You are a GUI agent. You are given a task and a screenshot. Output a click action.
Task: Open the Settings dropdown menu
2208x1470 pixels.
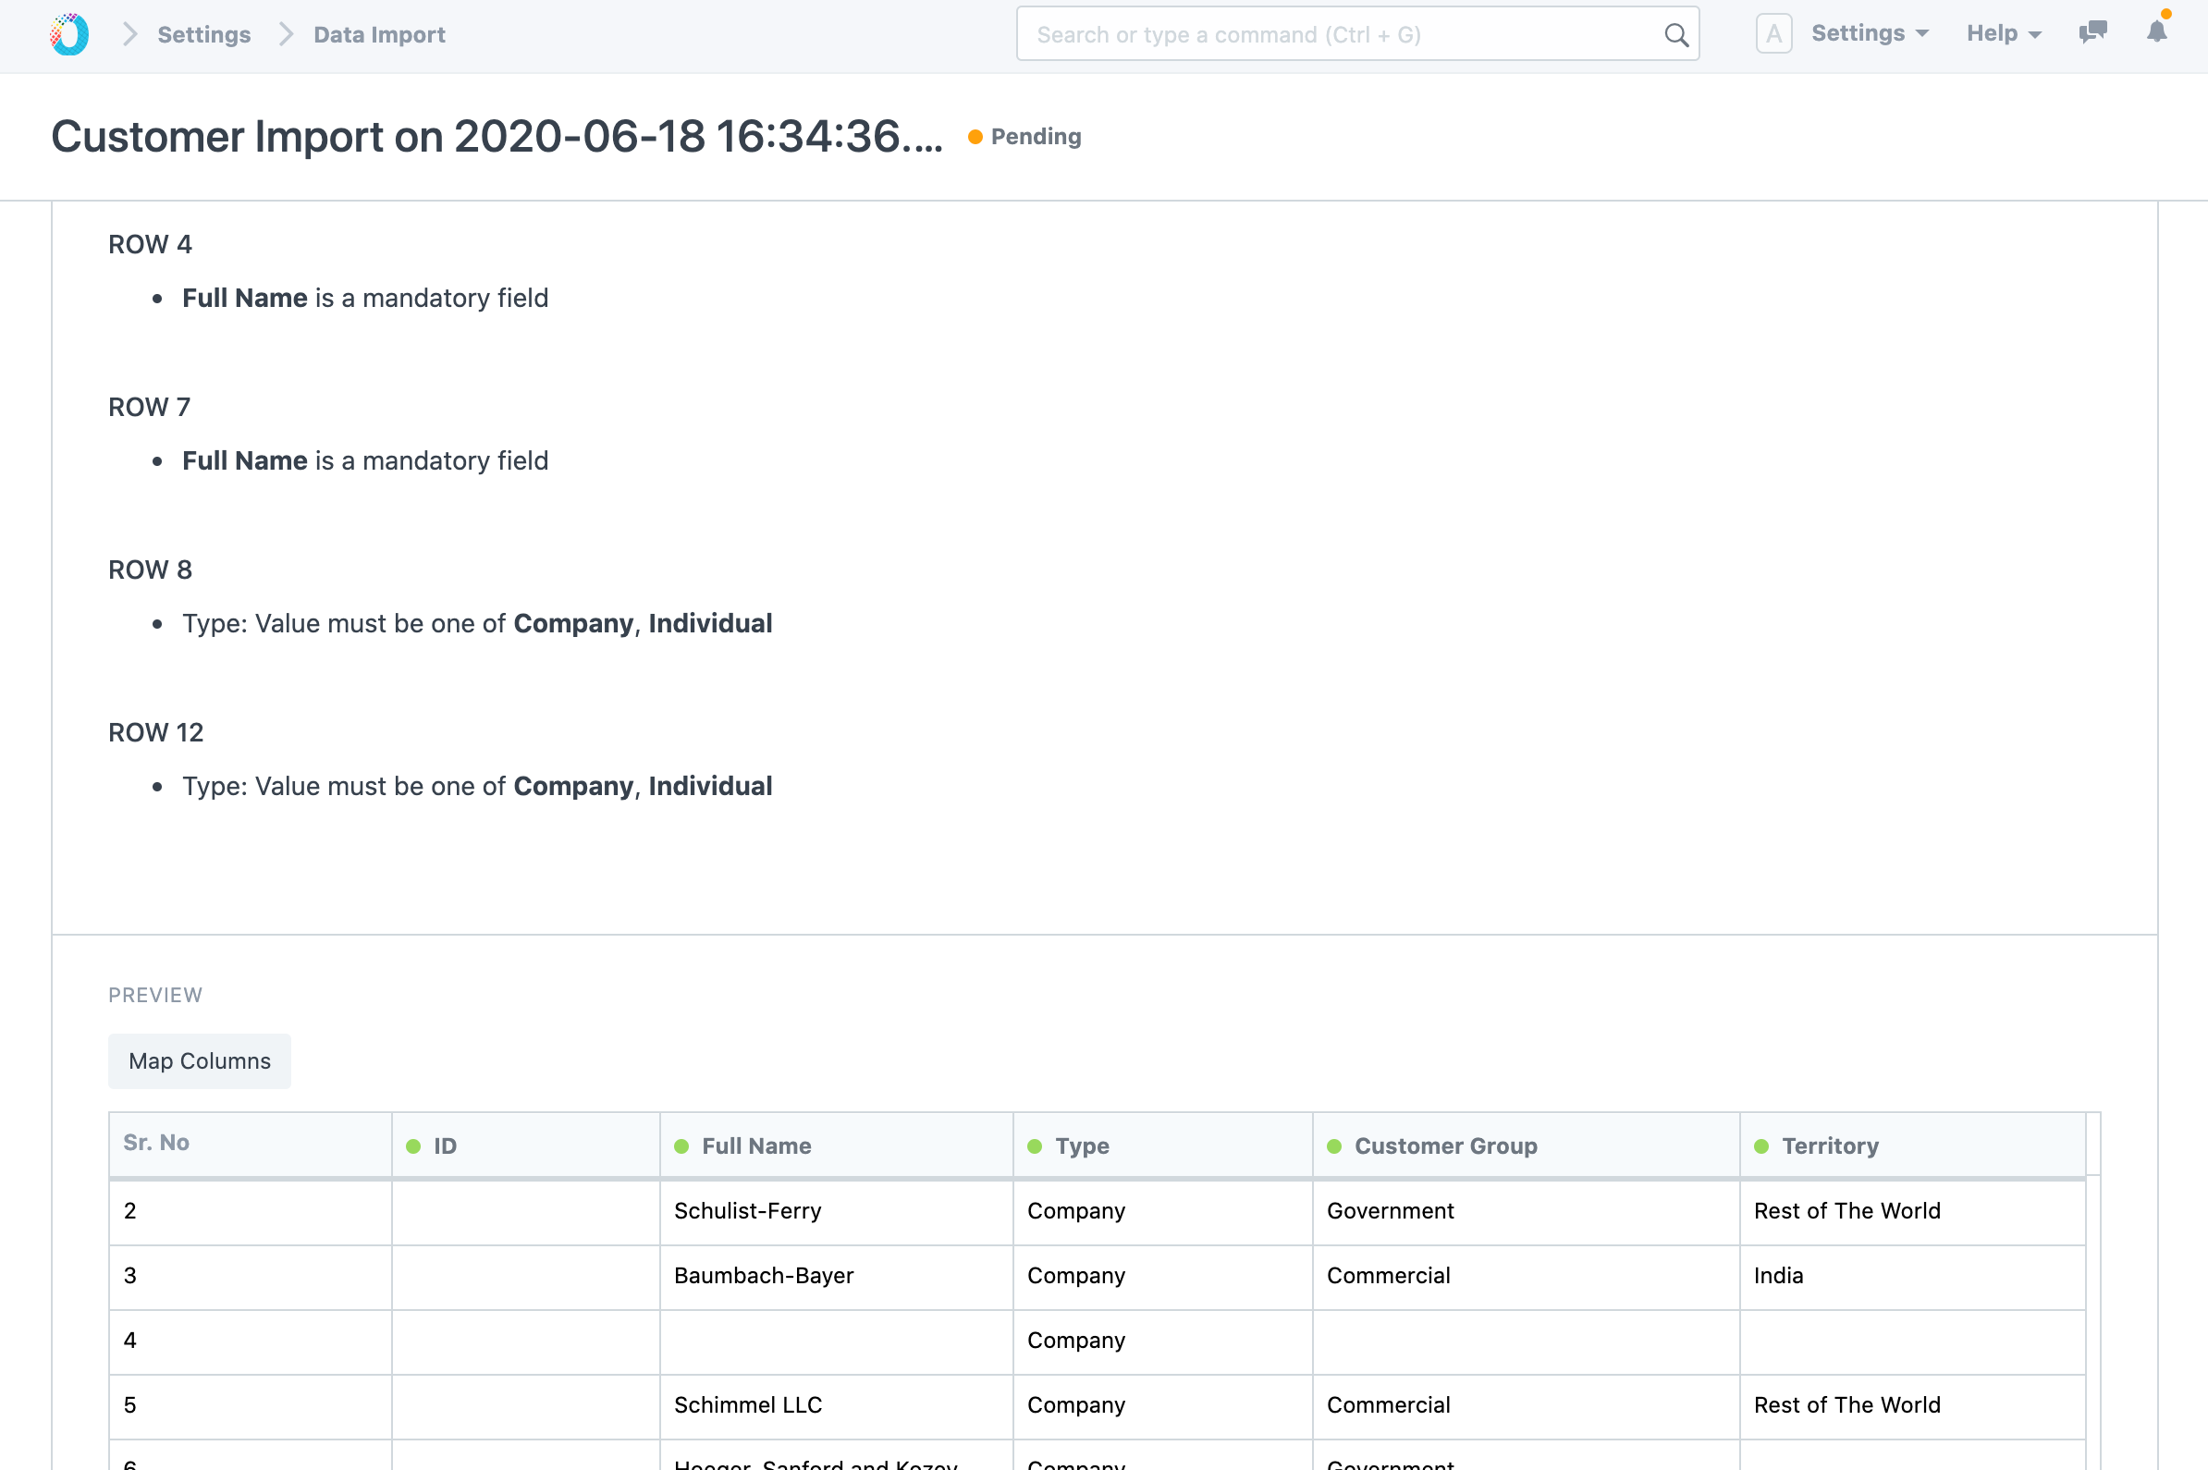click(x=1870, y=34)
